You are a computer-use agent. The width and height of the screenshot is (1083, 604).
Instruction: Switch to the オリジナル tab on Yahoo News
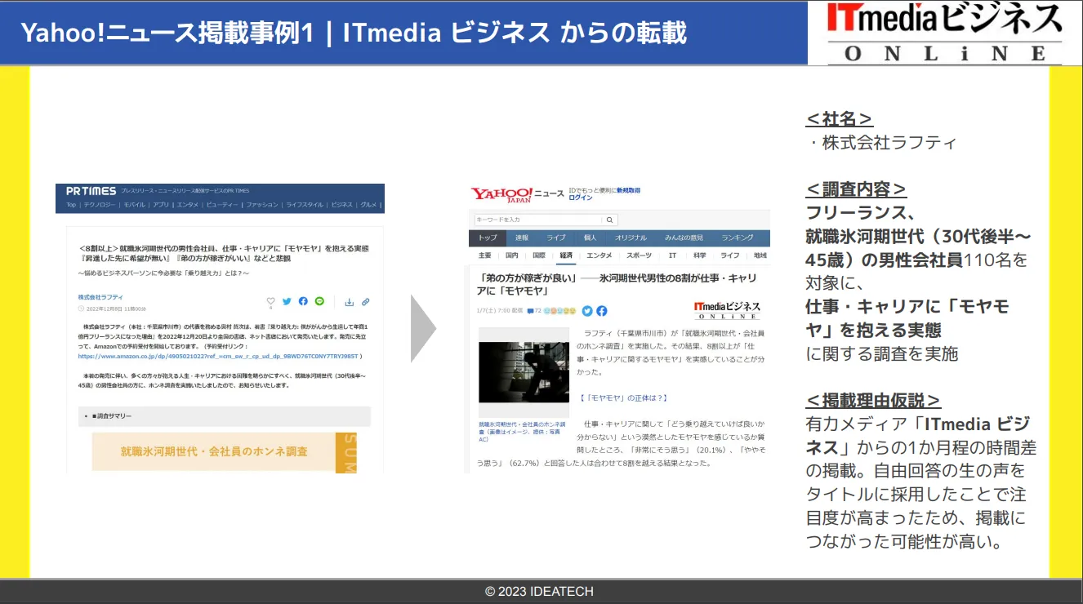631,238
